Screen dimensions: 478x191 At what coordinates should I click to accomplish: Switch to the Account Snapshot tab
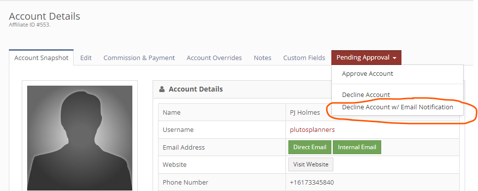click(41, 58)
